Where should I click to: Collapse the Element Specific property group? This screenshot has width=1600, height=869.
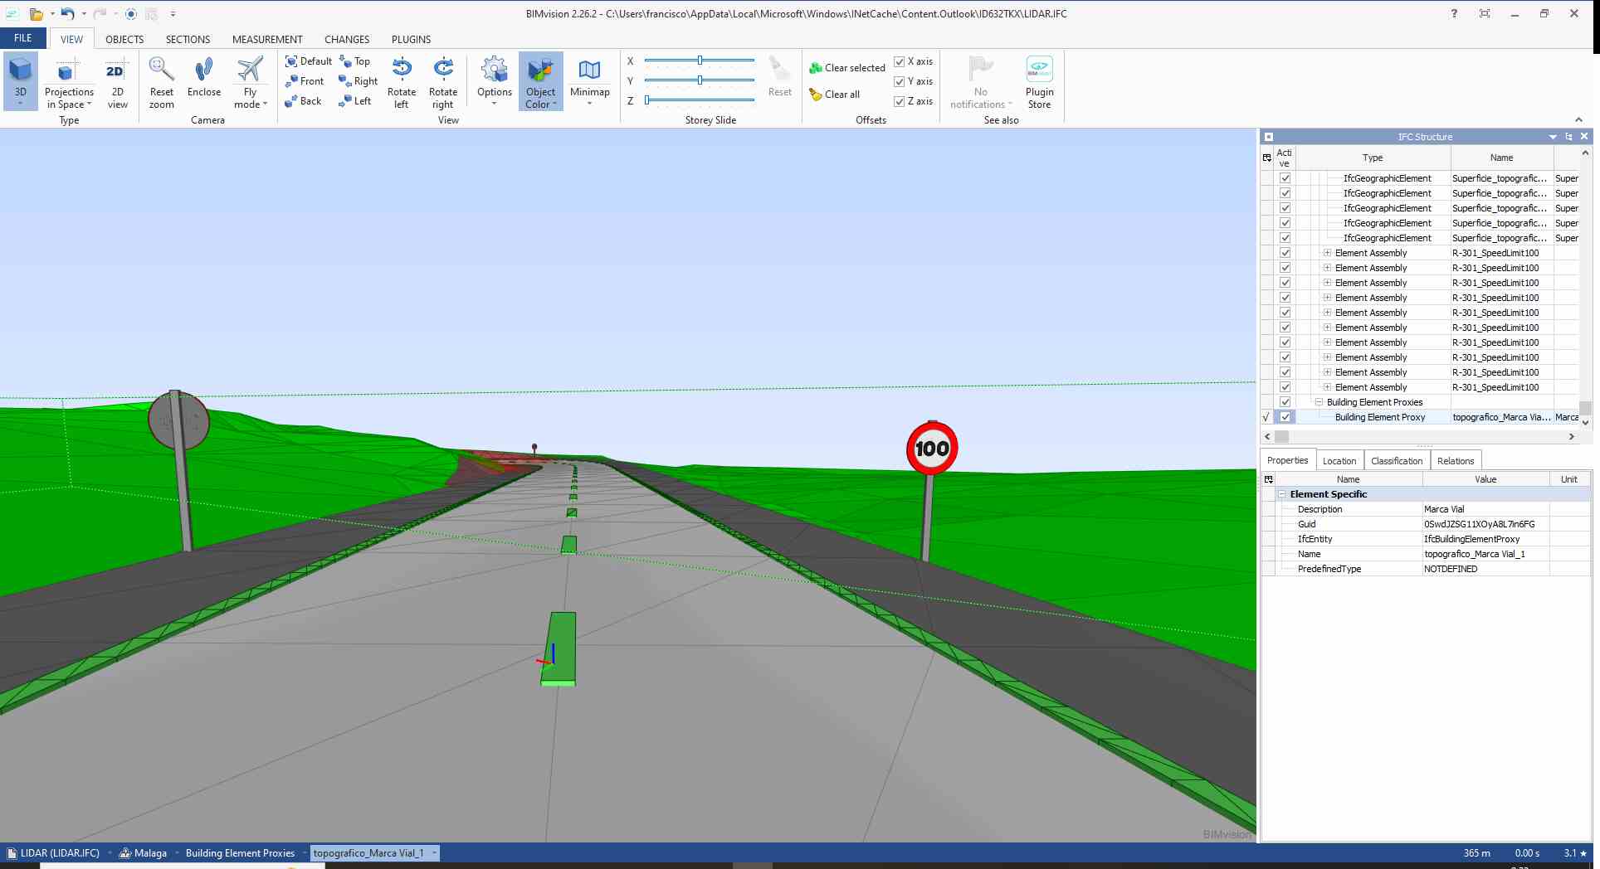coord(1282,494)
